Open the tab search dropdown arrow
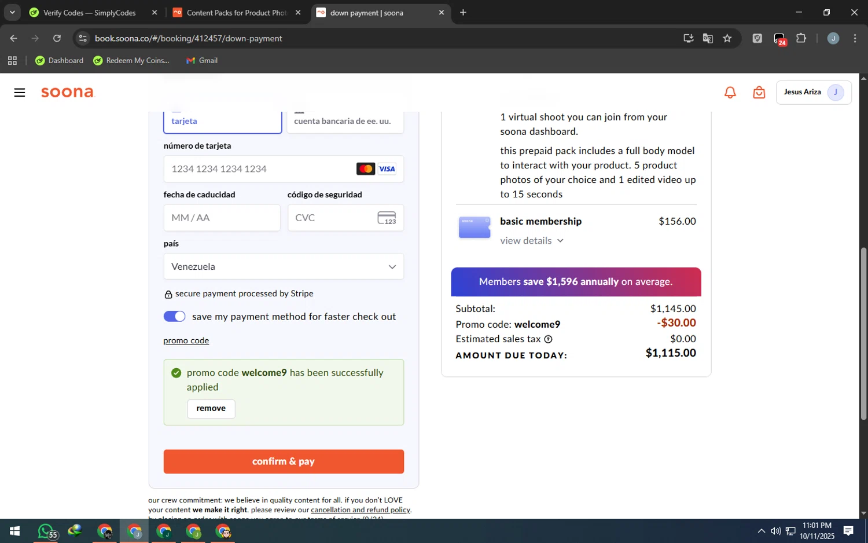Image resolution: width=868 pixels, height=543 pixels. tap(12, 12)
